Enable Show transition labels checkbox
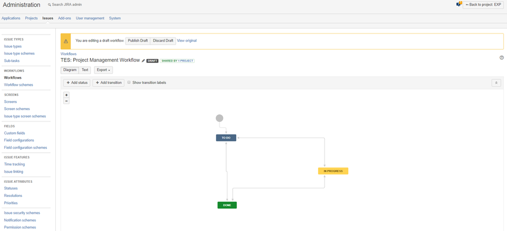Screen dimensions: 507x231 [x=129, y=82]
